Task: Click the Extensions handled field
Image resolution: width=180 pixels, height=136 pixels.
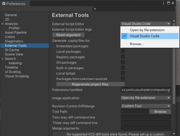Action: point(146,90)
